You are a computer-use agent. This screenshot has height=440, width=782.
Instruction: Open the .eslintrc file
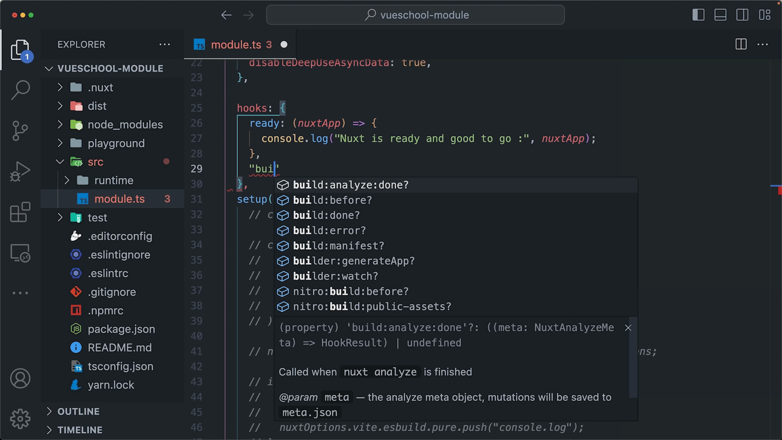pyautogui.click(x=112, y=273)
